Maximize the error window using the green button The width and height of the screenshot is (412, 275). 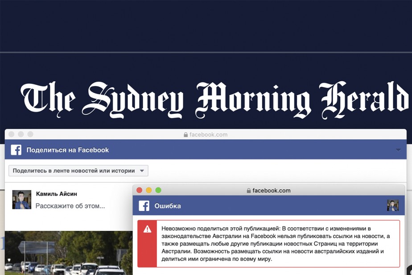158,190
